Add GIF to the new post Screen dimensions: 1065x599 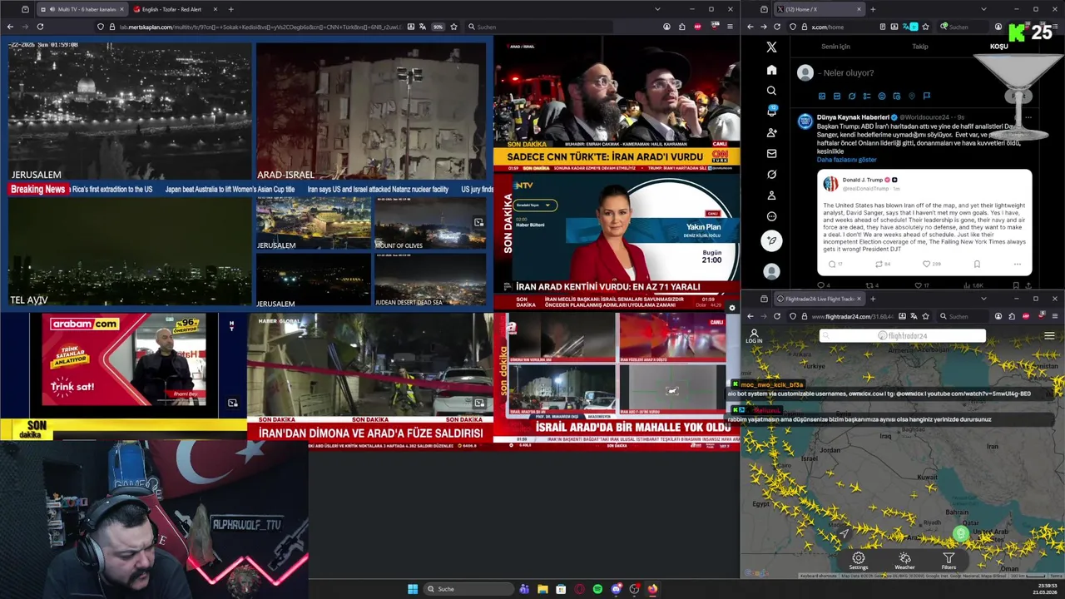click(x=837, y=97)
